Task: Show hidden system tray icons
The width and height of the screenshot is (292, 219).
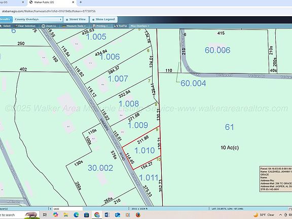Action: tap(280, 215)
